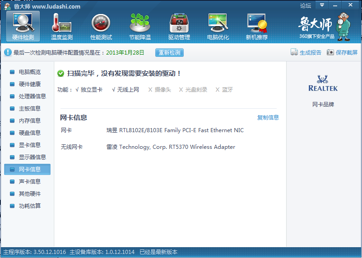
Task: Click the date 2013年1月28日
Action: (x=125, y=53)
